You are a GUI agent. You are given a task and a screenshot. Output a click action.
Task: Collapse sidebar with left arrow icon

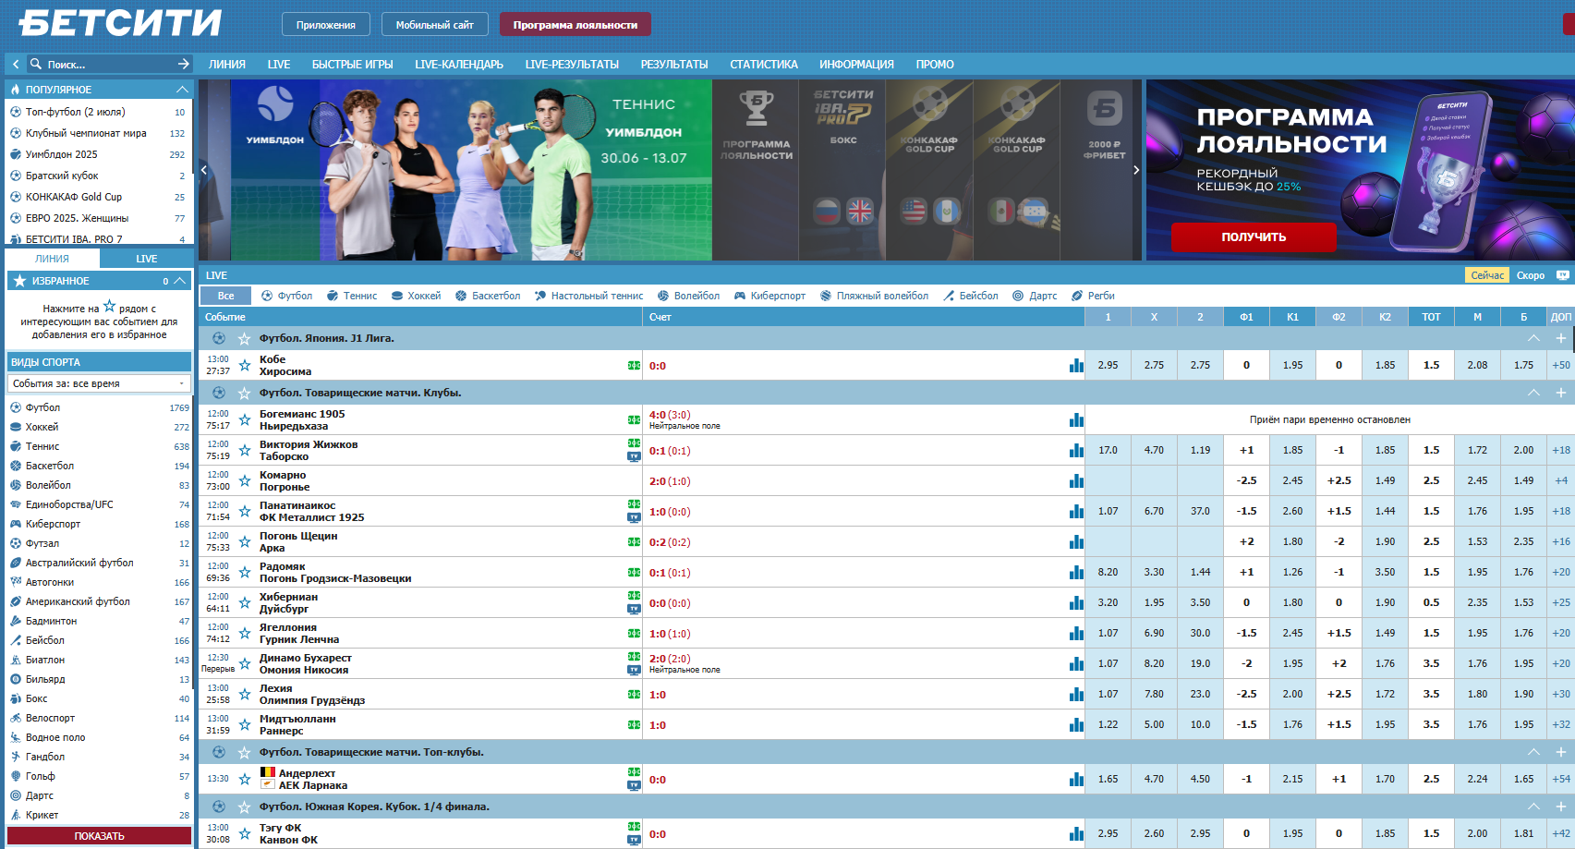[x=16, y=64]
